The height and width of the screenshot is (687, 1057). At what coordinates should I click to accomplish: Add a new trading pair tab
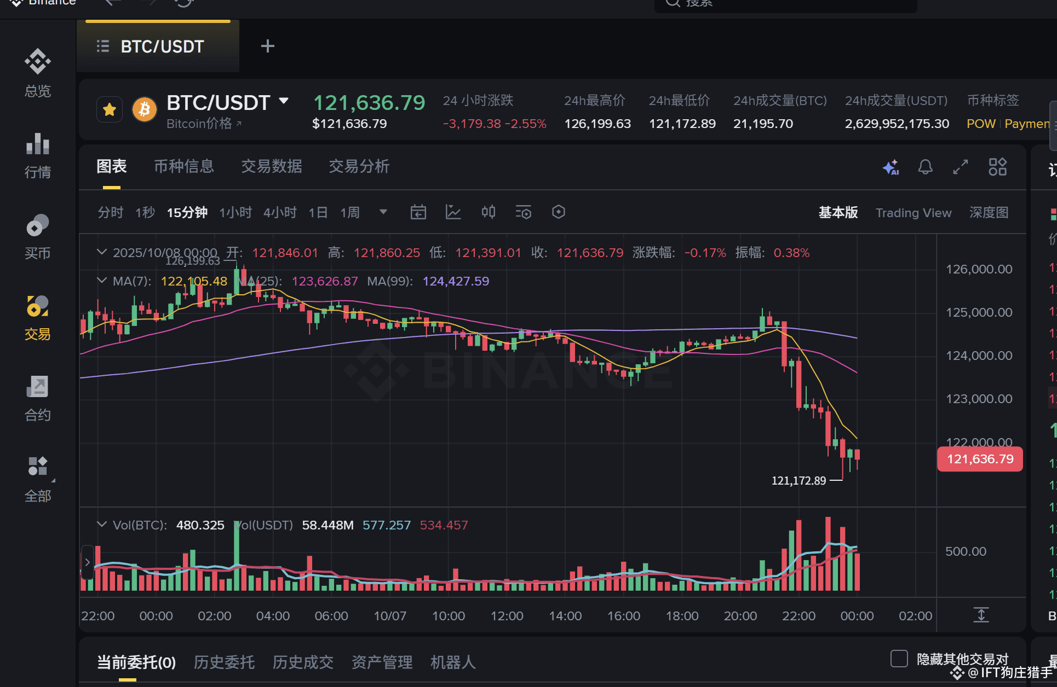pos(267,46)
